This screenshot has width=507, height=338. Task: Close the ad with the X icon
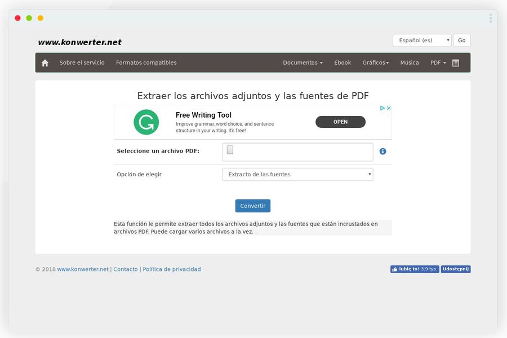click(x=389, y=108)
